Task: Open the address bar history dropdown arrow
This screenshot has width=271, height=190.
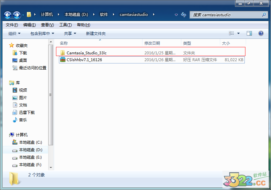Action: click(176, 15)
